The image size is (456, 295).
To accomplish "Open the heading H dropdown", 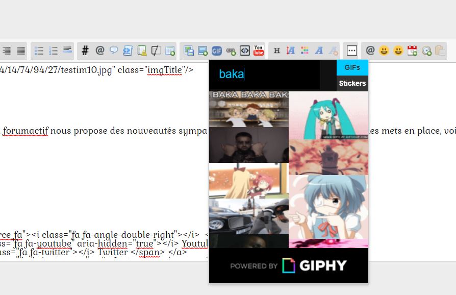I will pyautogui.click(x=277, y=51).
